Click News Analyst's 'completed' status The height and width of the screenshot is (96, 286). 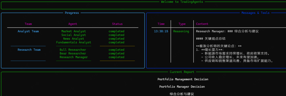point(116,38)
